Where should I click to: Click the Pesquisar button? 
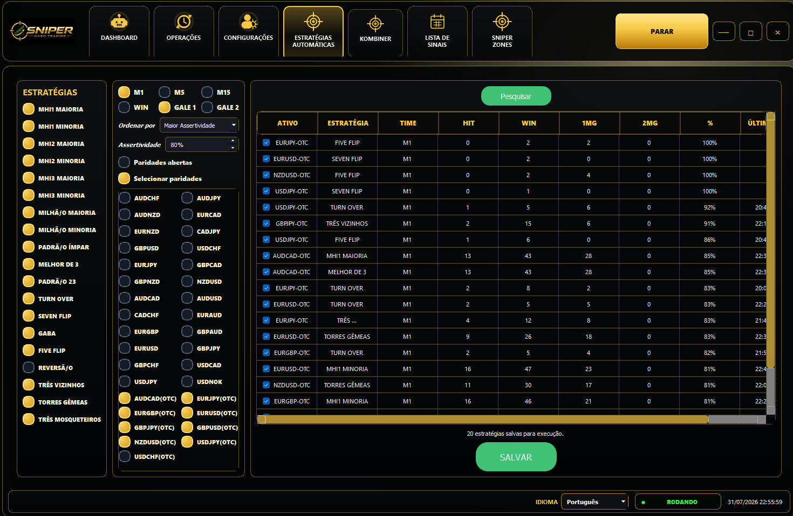click(x=516, y=96)
